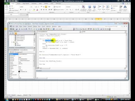The width and height of the screenshot is (135, 101).
Task: Toggle Full Module View button at code window bottom
Action: click(39, 68)
